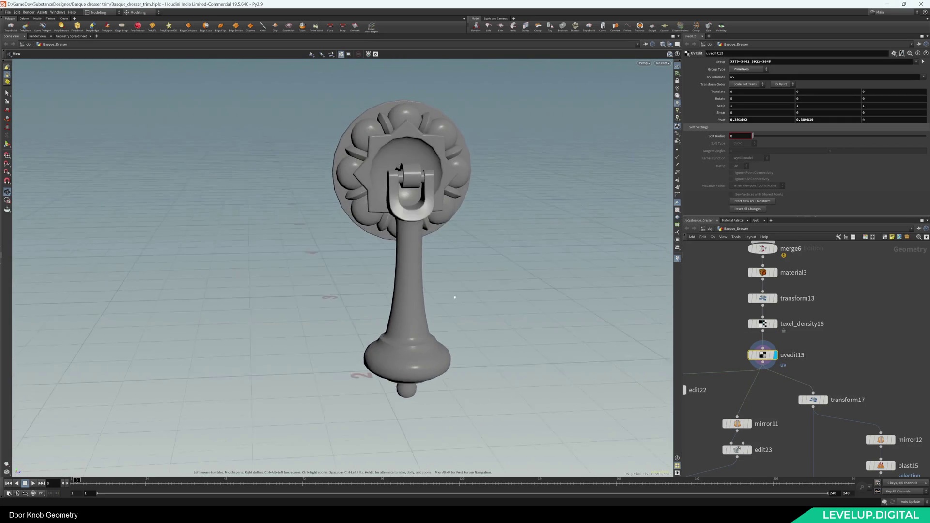The width and height of the screenshot is (930, 523).
Task: Open the File menu
Action: coord(8,12)
